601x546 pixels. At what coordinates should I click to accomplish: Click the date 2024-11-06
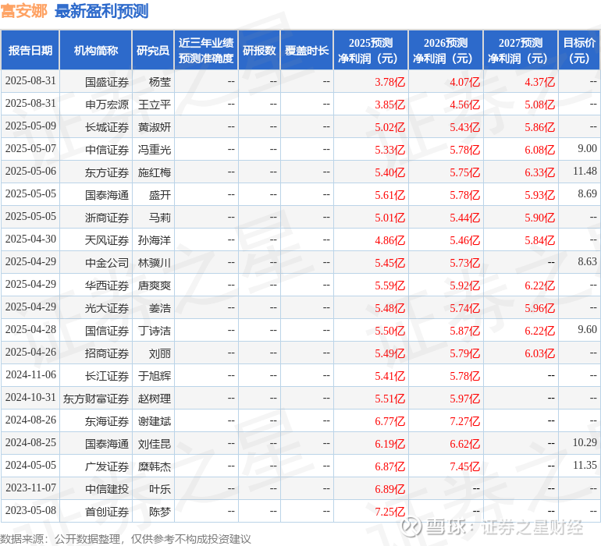coord(30,374)
